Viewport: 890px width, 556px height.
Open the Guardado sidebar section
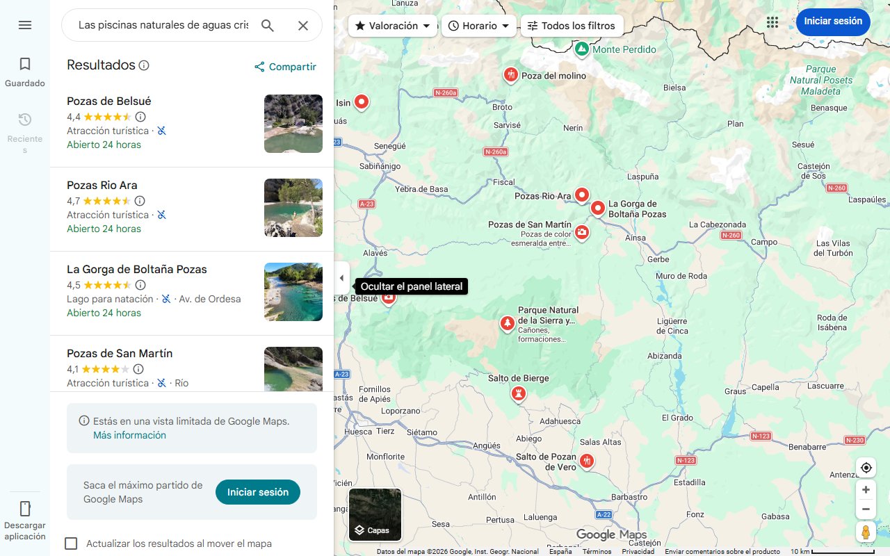[25, 70]
